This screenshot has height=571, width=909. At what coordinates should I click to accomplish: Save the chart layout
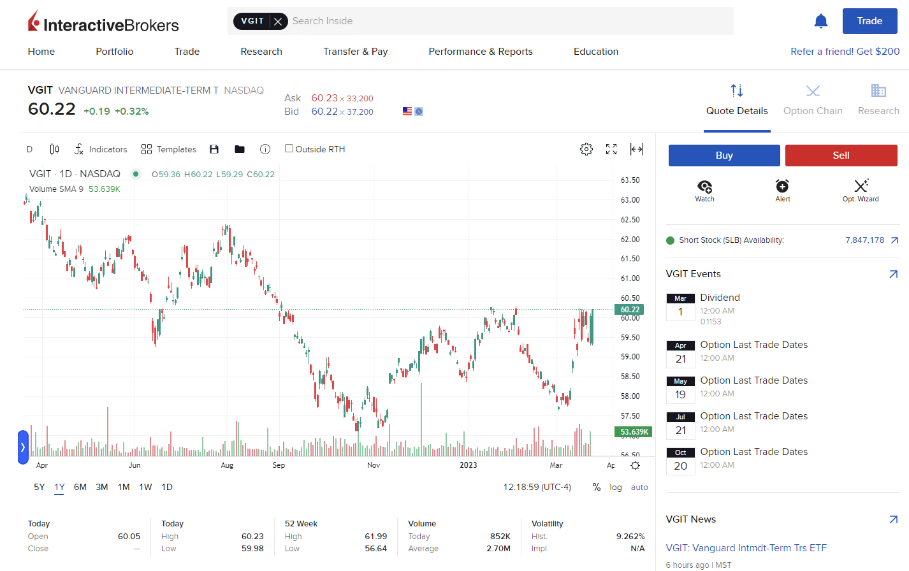coord(214,149)
